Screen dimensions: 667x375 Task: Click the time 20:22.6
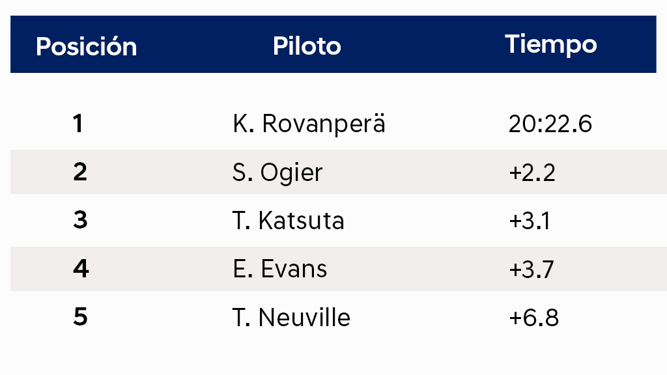(550, 124)
